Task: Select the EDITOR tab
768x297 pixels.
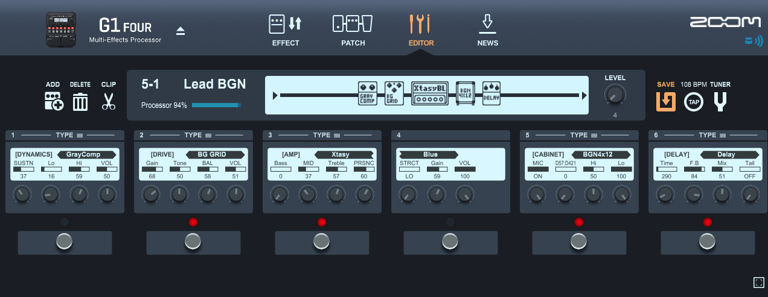Action: coord(420,30)
